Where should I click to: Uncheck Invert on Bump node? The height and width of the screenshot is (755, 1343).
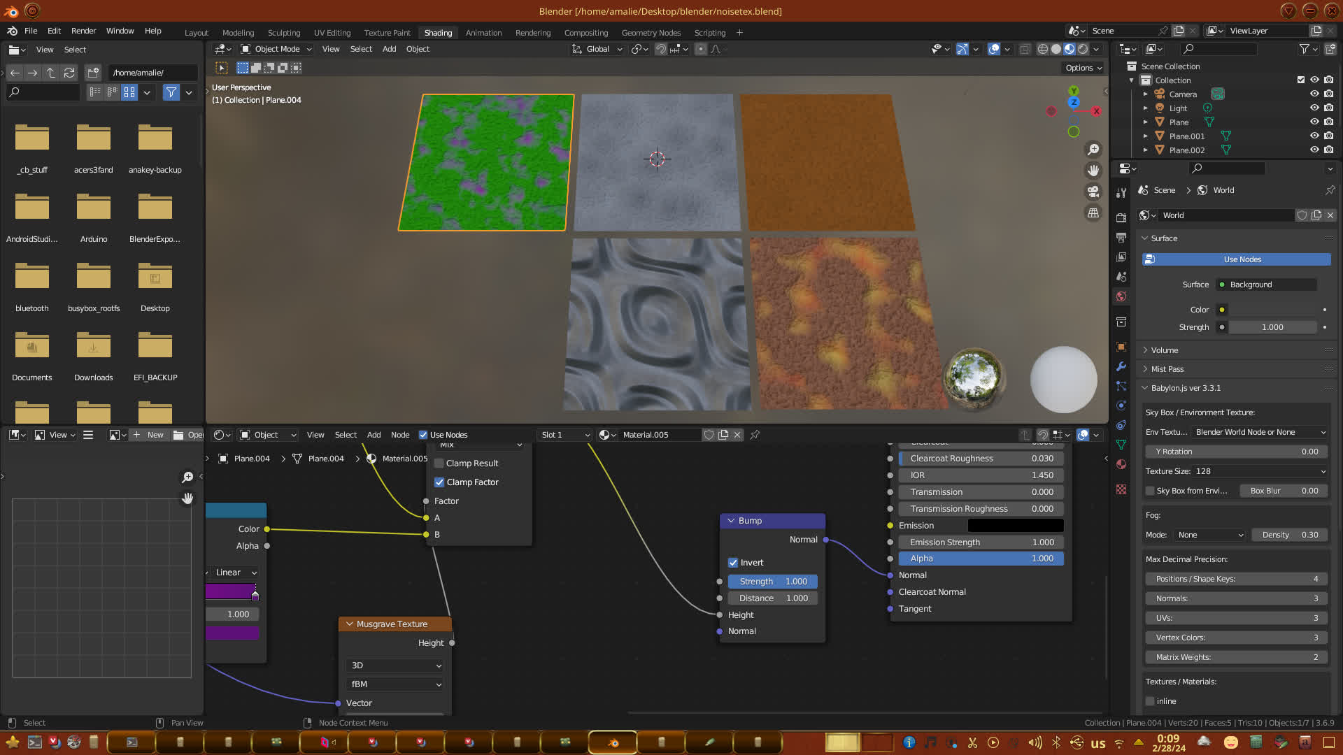(733, 563)
